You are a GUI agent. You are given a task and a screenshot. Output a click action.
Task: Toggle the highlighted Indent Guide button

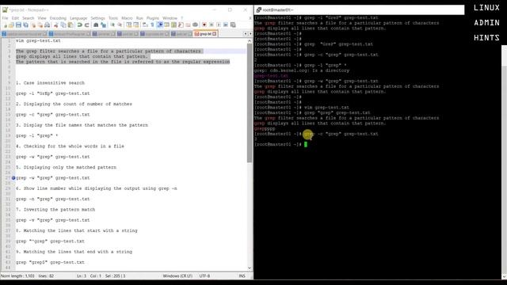160,25
